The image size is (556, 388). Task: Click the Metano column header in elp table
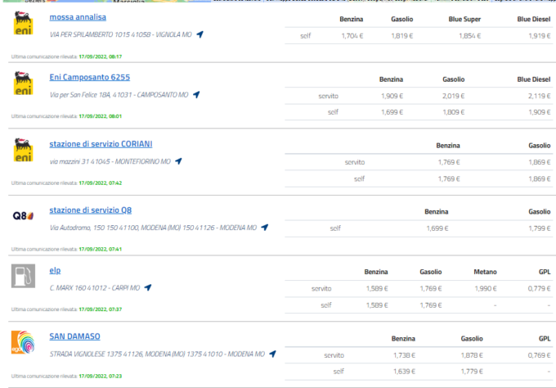coord(485,272)
